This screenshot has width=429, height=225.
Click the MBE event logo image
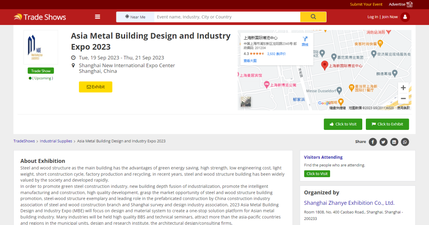click(x=41, y=47)
